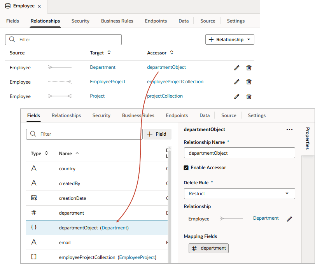This screenshot has height=264, width=315.
Task: Open the upper Settings tab
Action: point(236,21)
